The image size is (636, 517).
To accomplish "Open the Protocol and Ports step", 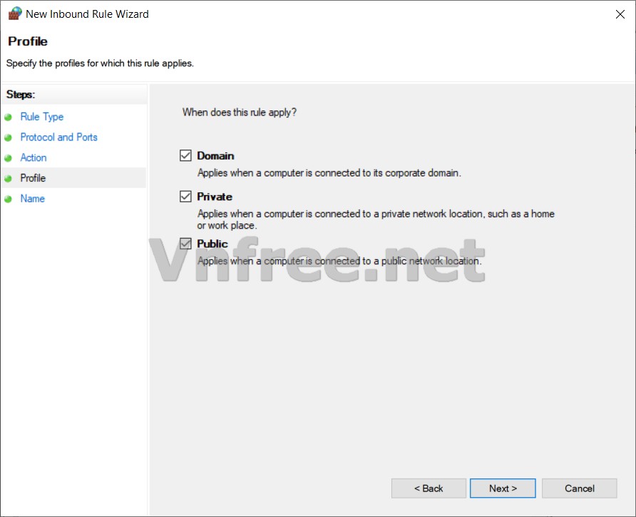I will (58, 137).
